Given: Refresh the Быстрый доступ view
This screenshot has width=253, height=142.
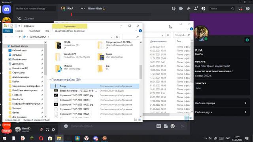Looking at the screenshot, I should 117,37.
